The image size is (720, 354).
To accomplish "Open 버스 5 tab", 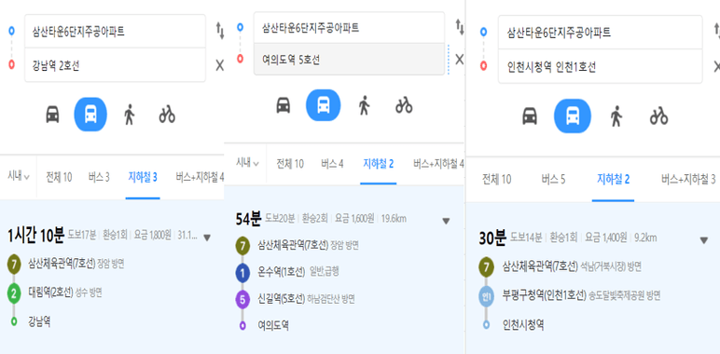I will pyautogui.click(x=553, y=180).
